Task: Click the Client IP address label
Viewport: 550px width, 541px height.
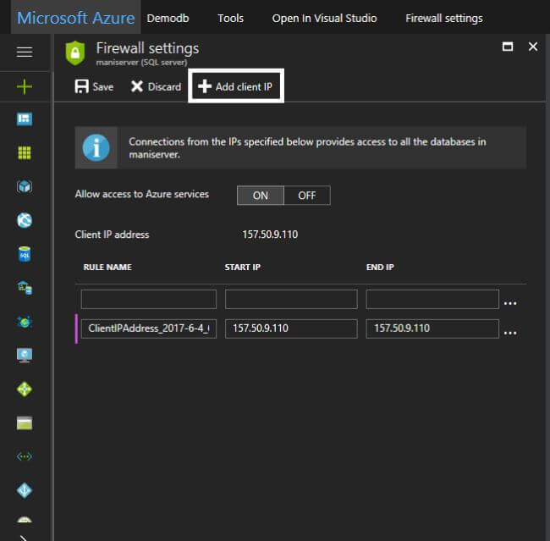Action: pos(112,235)
